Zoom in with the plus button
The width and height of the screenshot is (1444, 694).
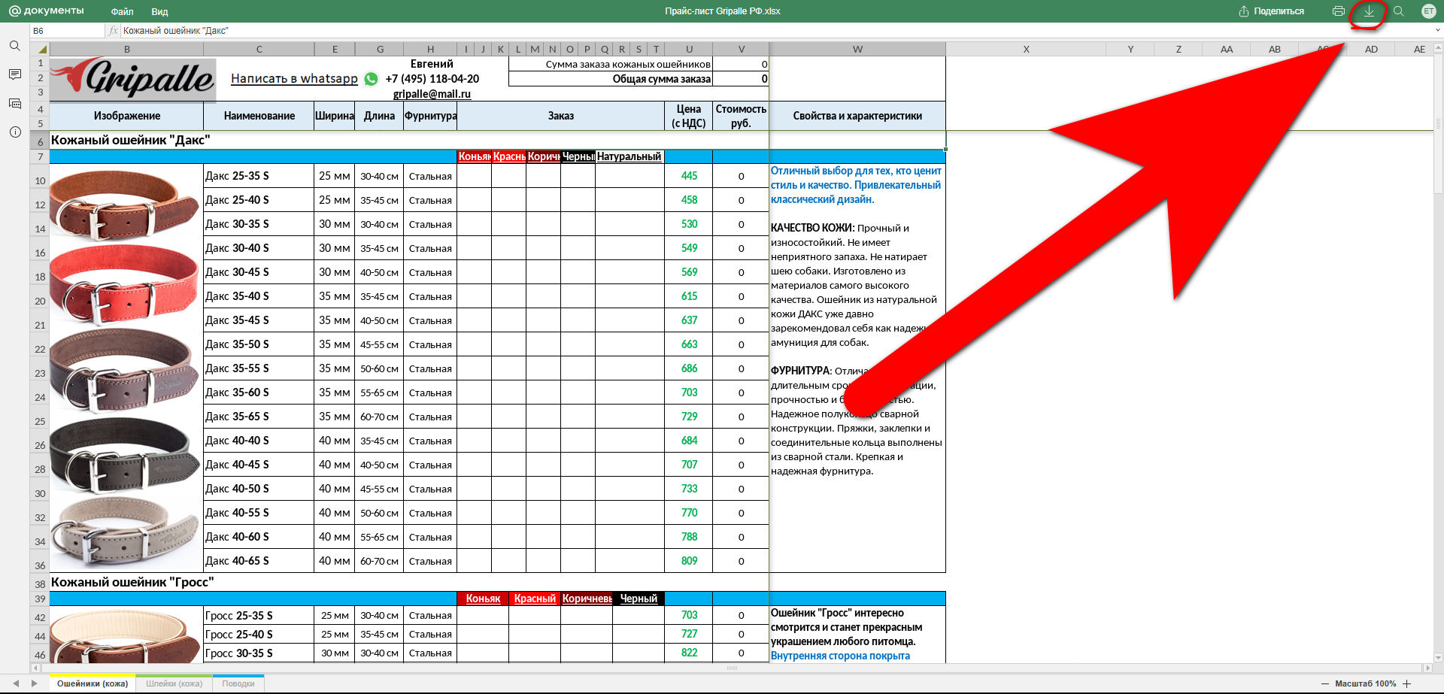[1406, 683]
